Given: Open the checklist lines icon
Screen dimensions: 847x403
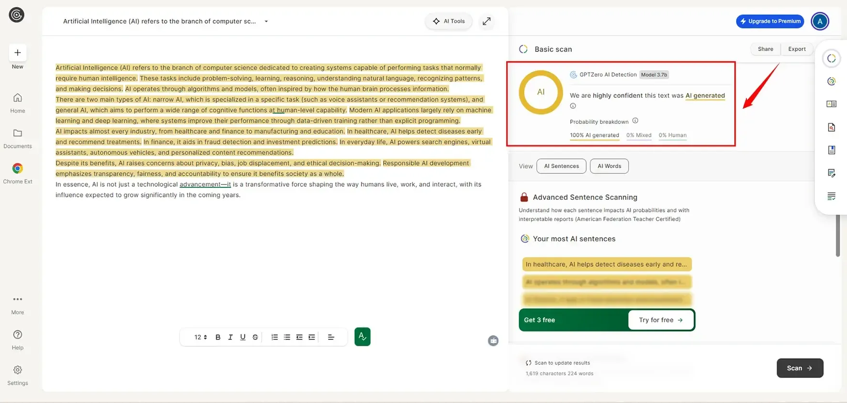Looking at the screenshot, I should 831,196.
